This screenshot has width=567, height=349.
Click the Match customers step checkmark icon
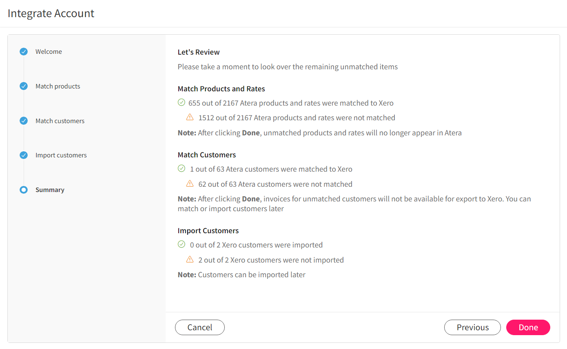24,121
